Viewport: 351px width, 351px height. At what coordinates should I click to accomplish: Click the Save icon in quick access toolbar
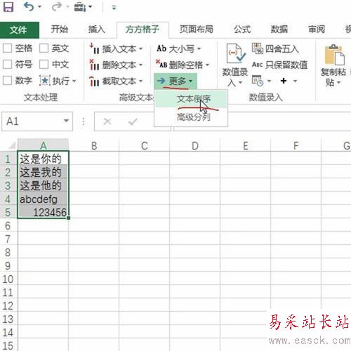(x=8, y=7)
